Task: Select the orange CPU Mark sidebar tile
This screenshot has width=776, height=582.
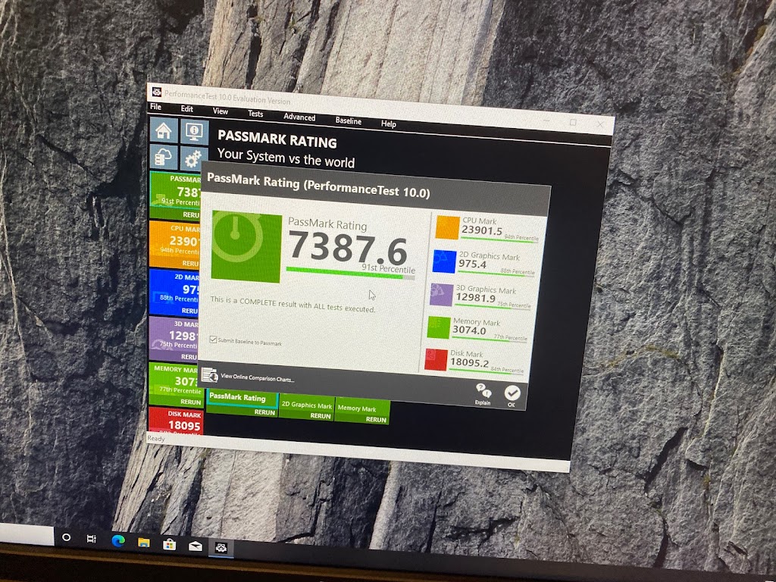Action: (175, 244)
